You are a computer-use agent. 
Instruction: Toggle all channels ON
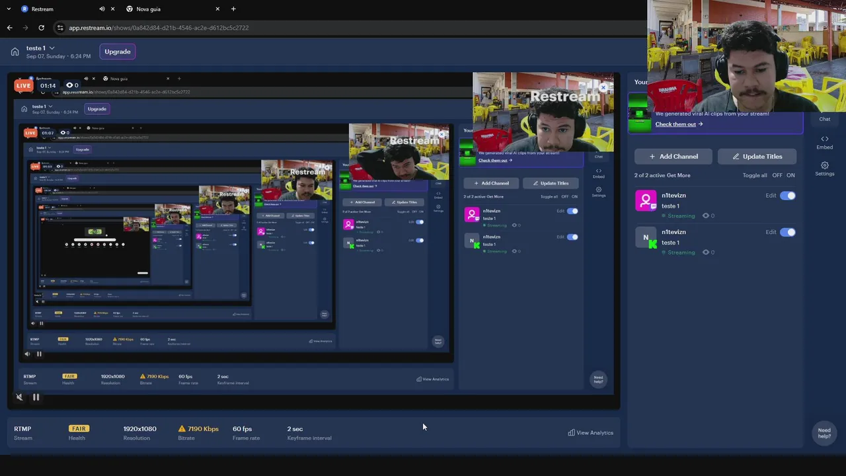tap(790, 175)
